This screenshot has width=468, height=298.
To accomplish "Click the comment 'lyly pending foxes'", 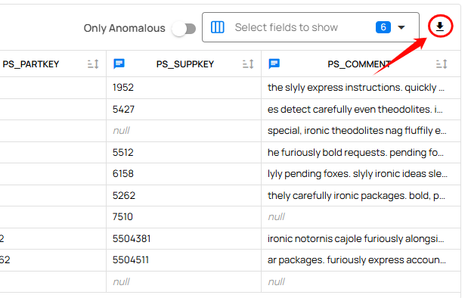I will click(x=358, y=174).
